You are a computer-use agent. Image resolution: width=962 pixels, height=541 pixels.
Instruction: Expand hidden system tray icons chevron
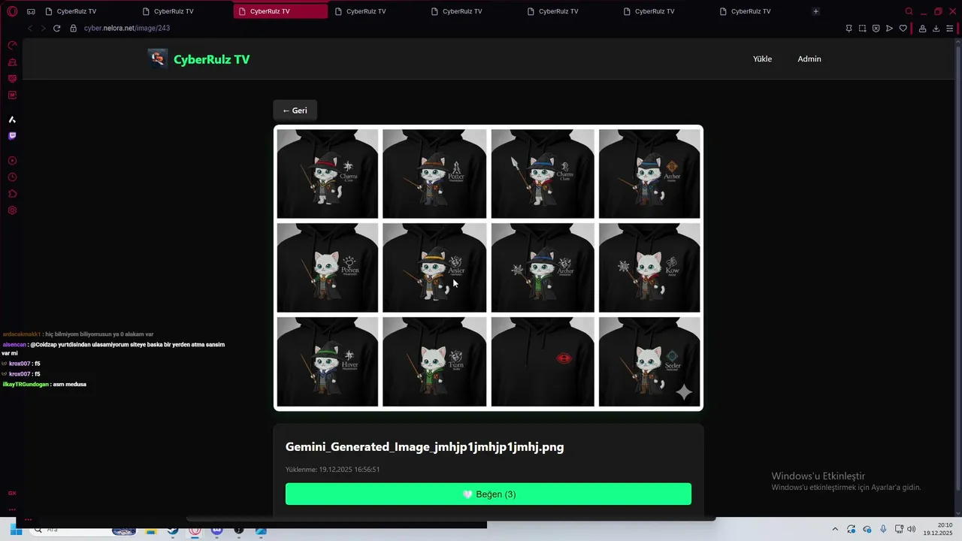(x=834, y=529)
